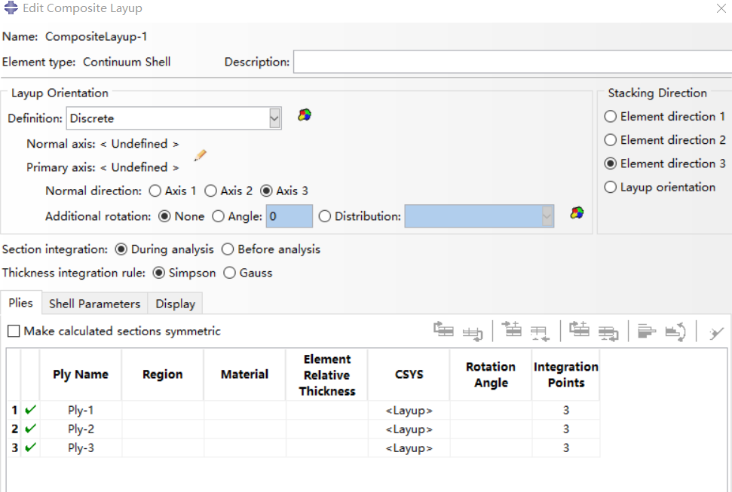Viewport: 732px width, 492px height.
Task: Choose Gauss thickness integration rule
Action: (x=230, y=273)
